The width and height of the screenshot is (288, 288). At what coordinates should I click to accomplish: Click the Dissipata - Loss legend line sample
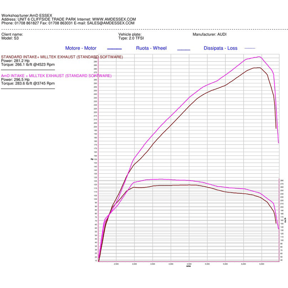[x=249, y=48]
